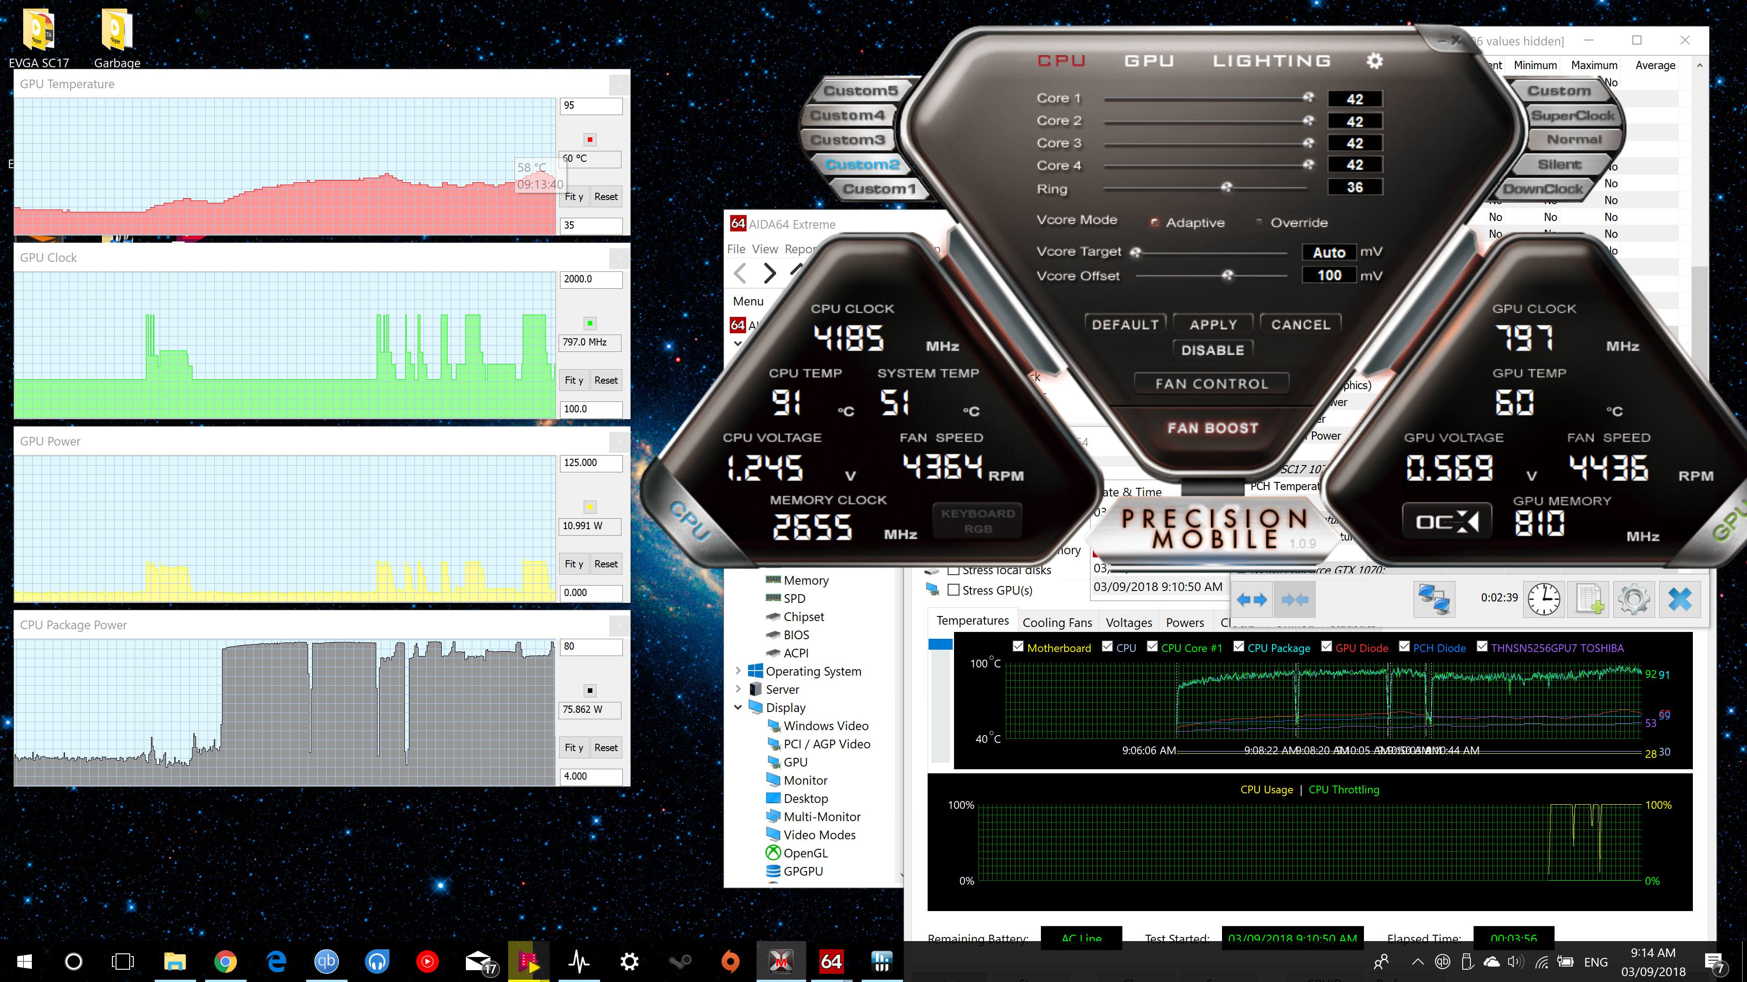Click the HWiNFO clock reset icon

tap(1544, 599)
